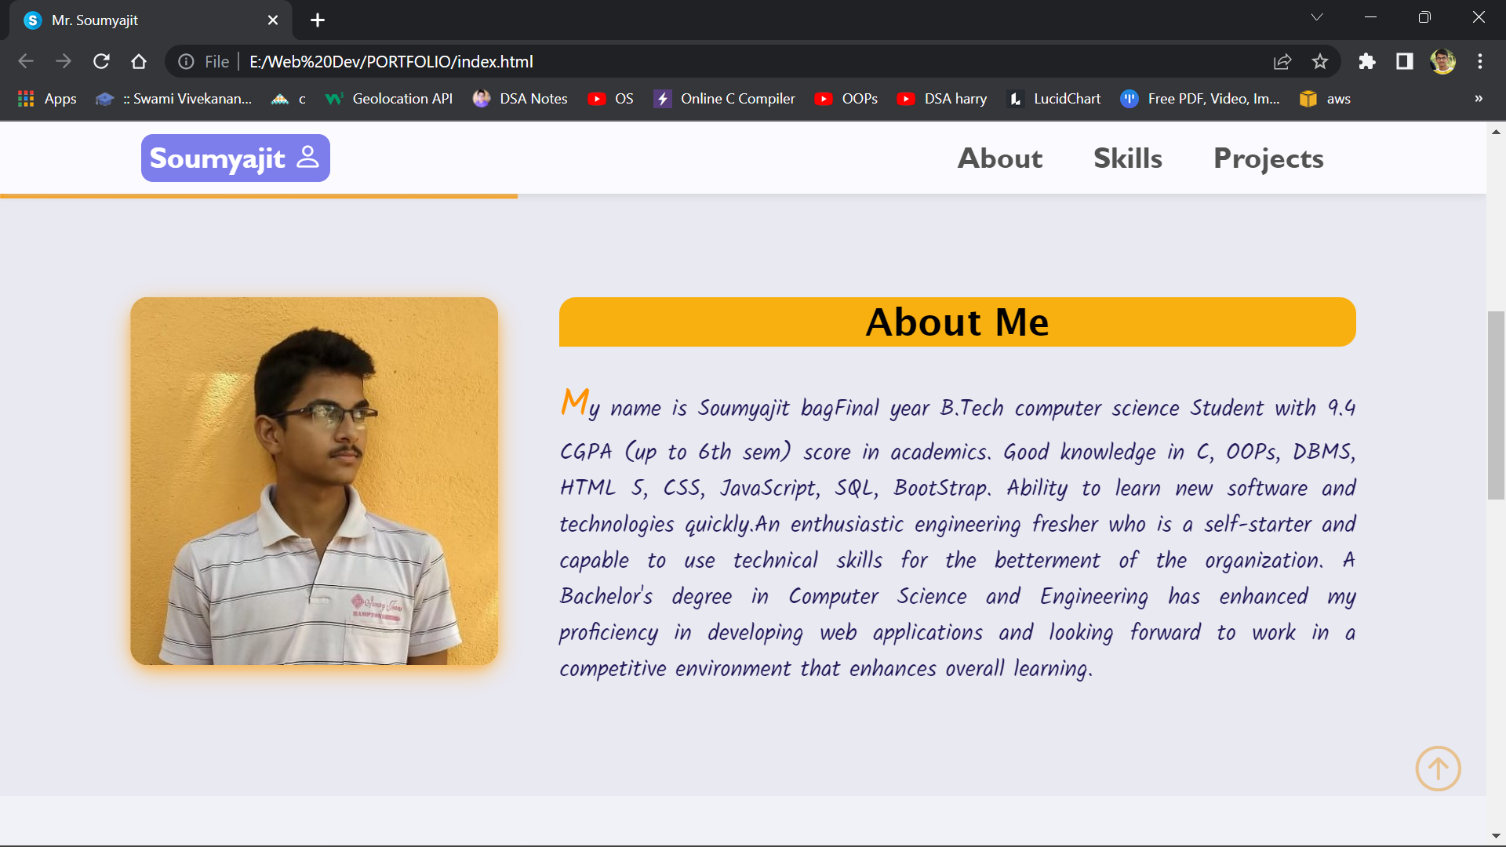Click the page vertical scrollbar thumb
This screenshot has width=1506, height=847.
(x=1496, y=405)
